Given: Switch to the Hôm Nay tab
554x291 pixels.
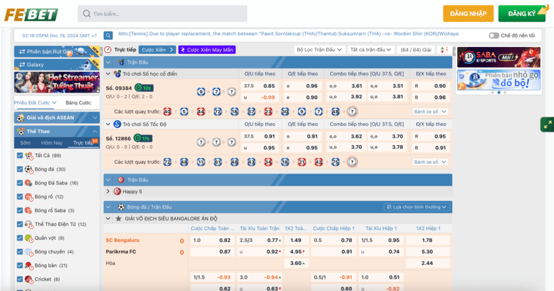Looking at the screenshot, I should coord(51,143).
